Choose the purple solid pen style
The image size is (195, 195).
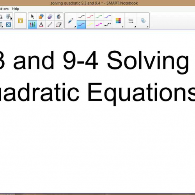coord(108,17)
